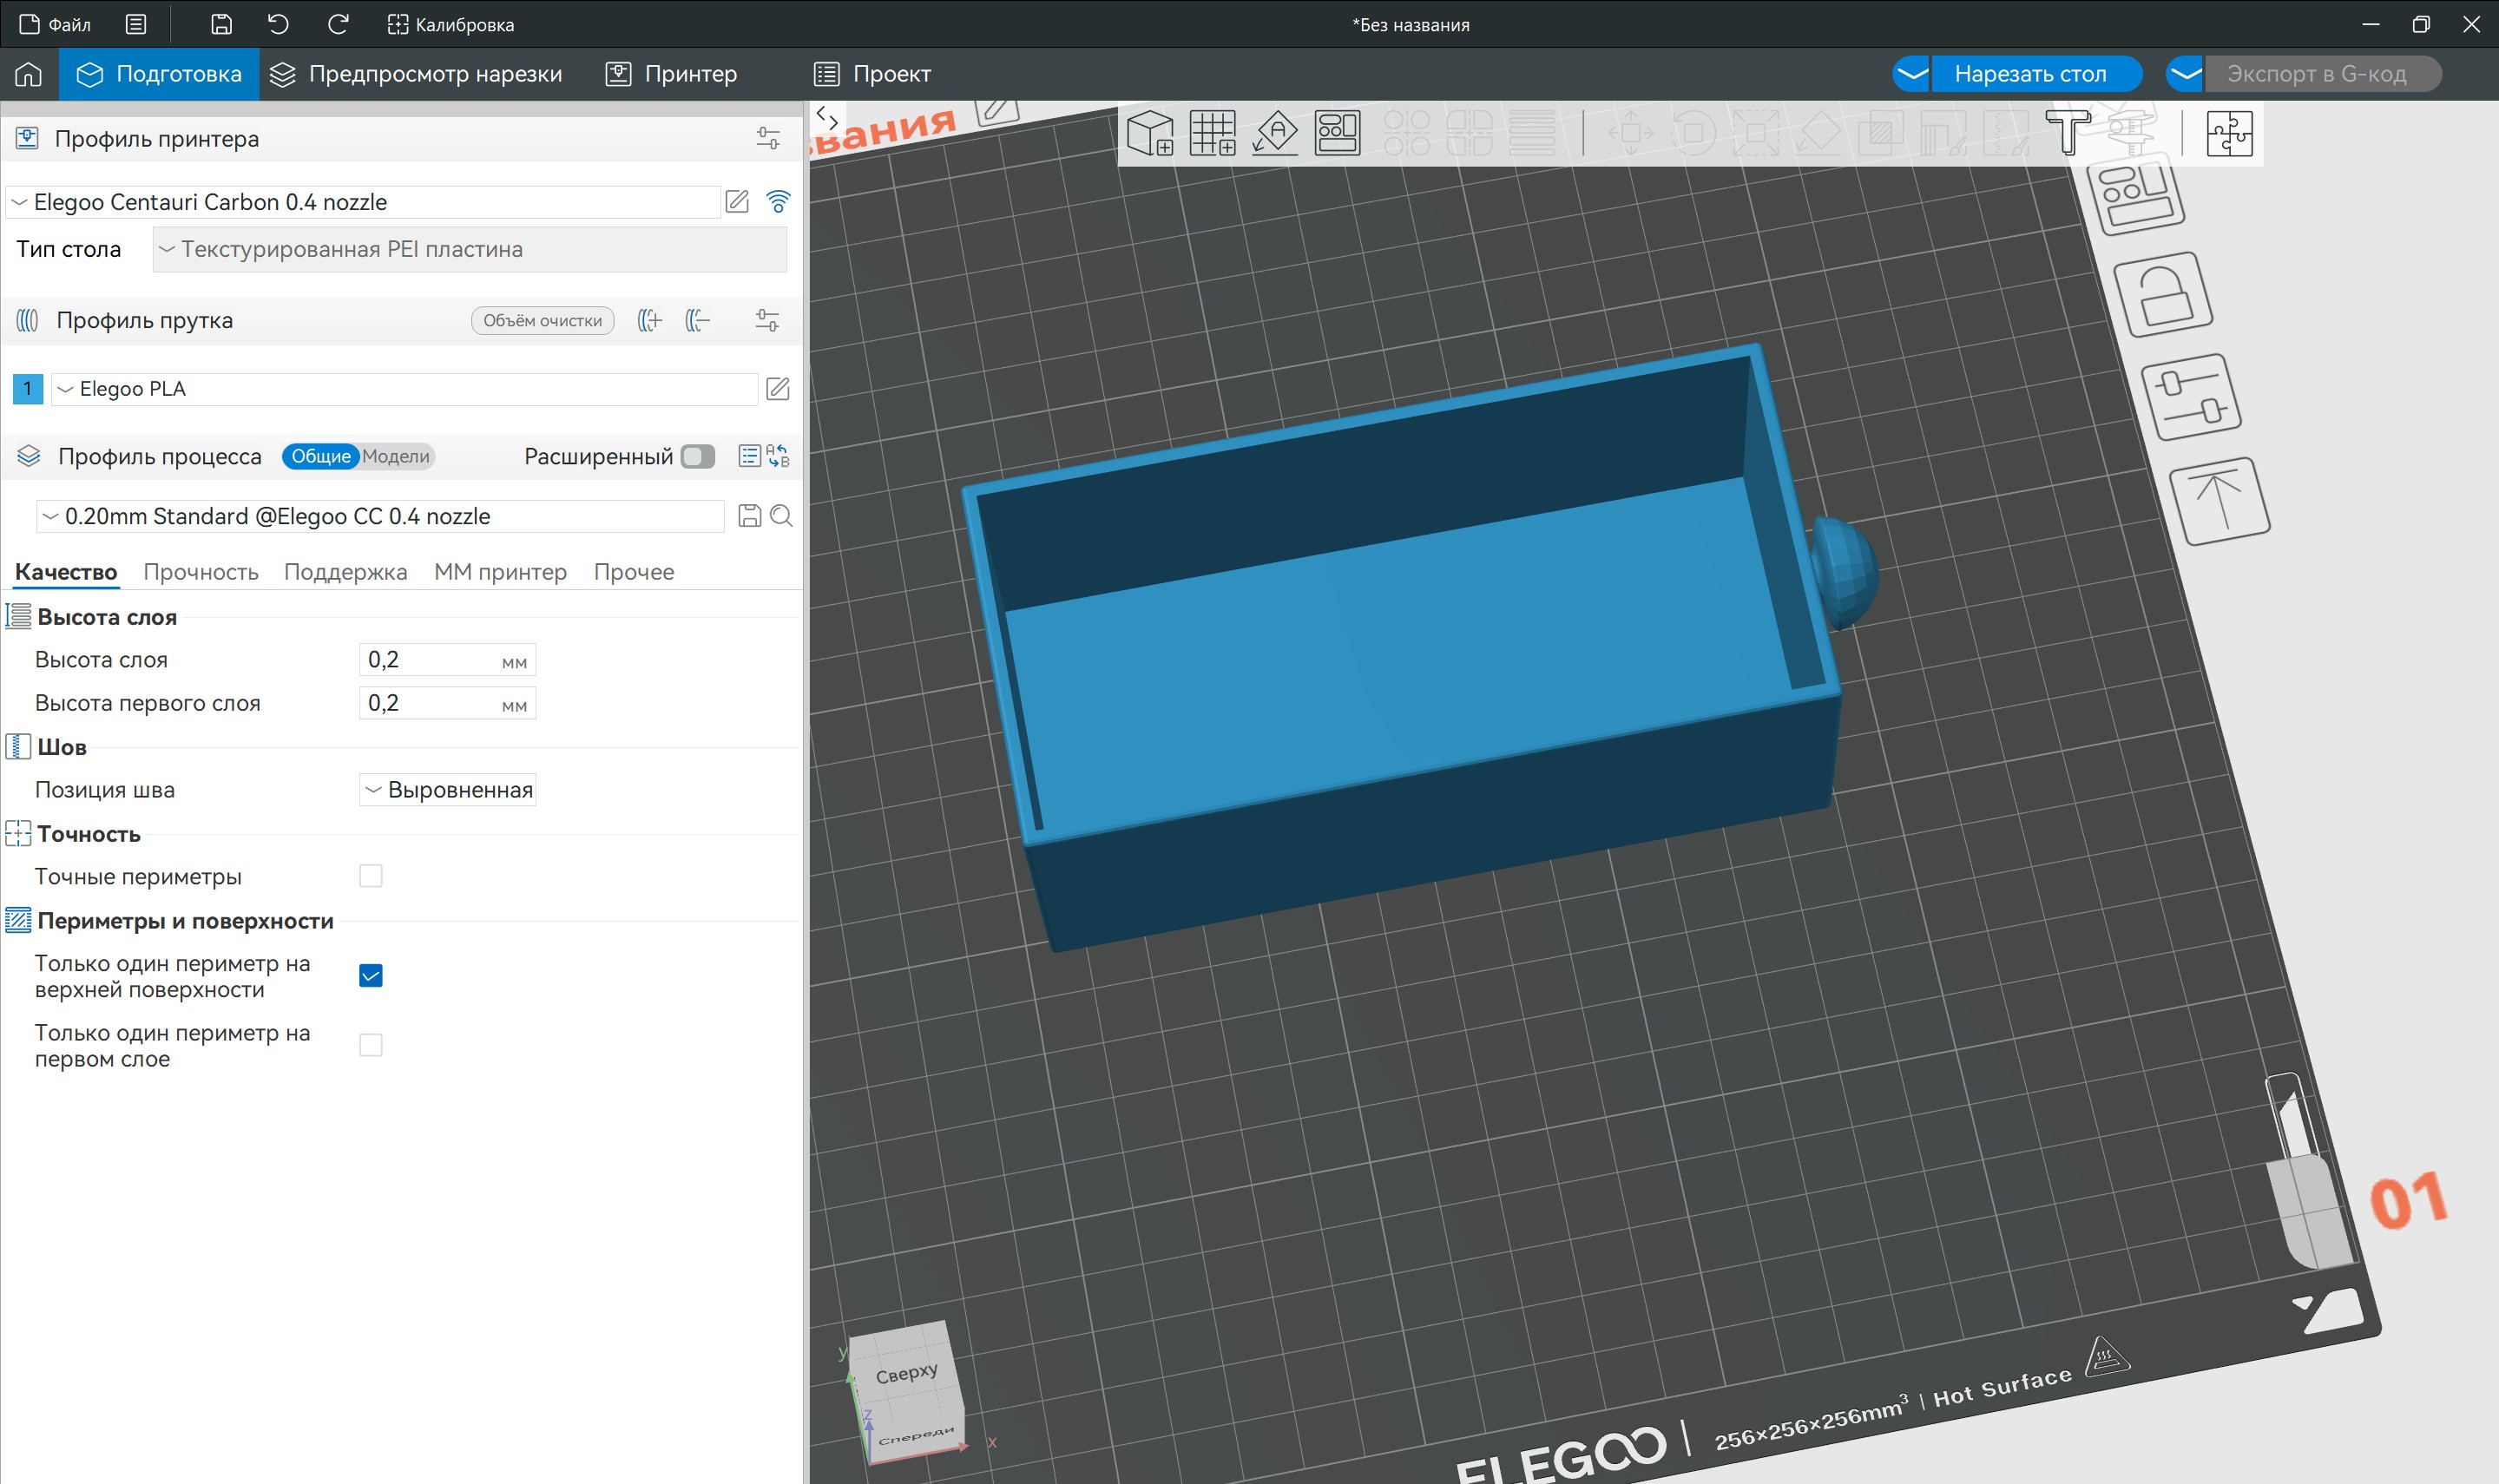Expand the 0.20mm Standard process preset list
Image resolution: width=2499 pixels, height=1484 pixels.
(380, 517)
